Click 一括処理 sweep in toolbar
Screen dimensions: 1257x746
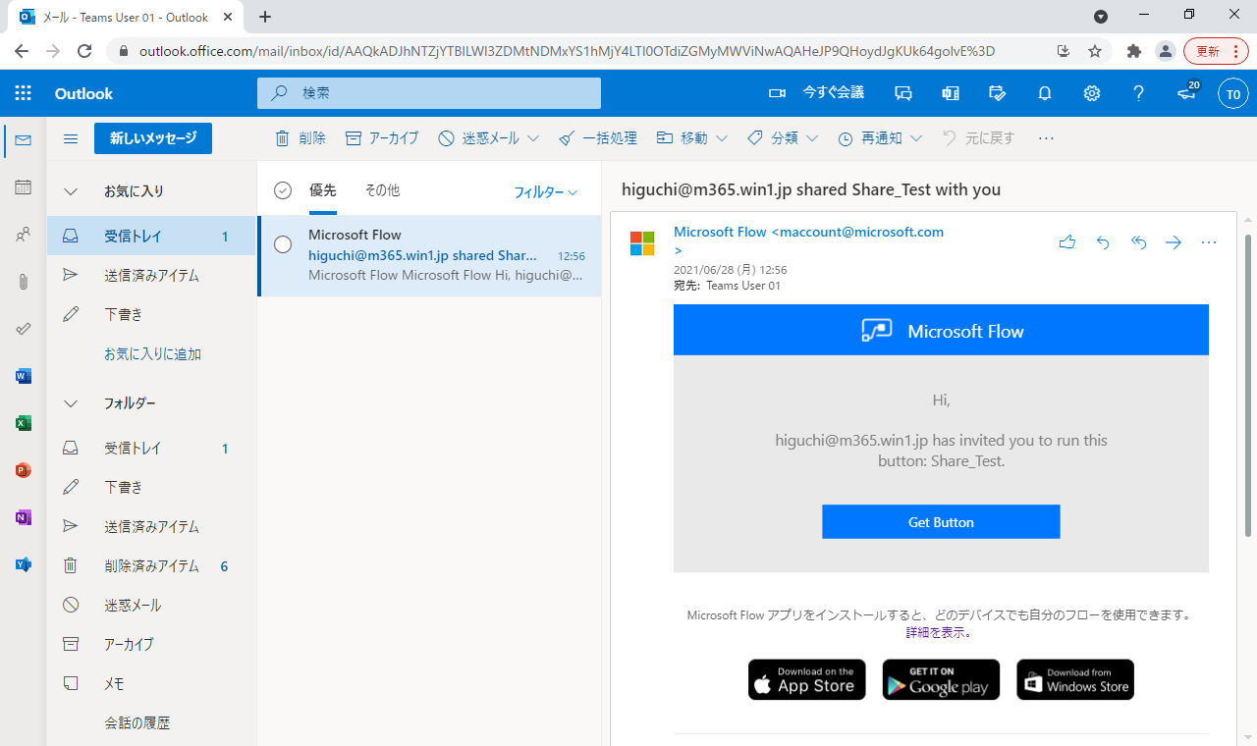tap(598, 138)
